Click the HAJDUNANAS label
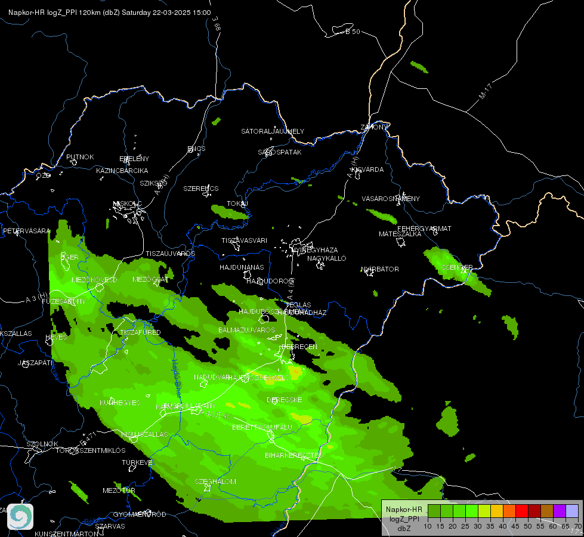This screenshot has width=584, height=537. [x=242, y=267]
